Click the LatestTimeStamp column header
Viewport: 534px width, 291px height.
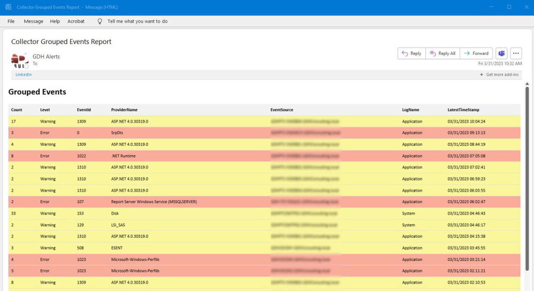pyautogui.click(x=463, y=110)
